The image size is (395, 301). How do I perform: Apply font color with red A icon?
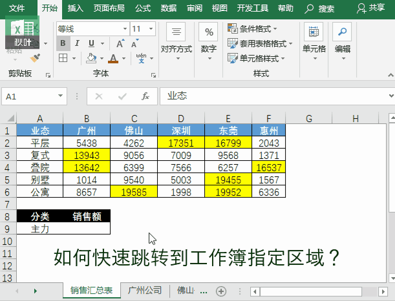click(113, 58)
